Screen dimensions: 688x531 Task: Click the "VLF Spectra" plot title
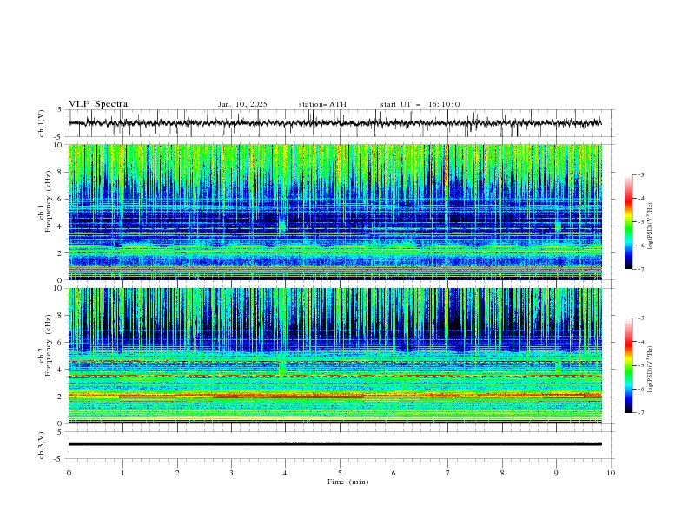(98, 104)
